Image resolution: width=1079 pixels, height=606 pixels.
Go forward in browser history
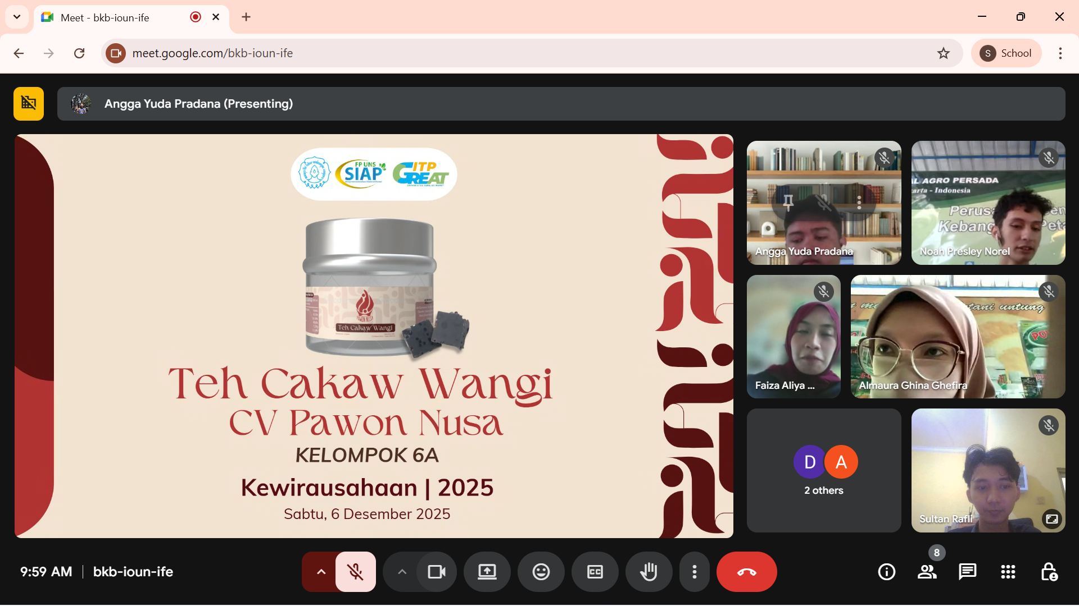click(x=49, y=53)
